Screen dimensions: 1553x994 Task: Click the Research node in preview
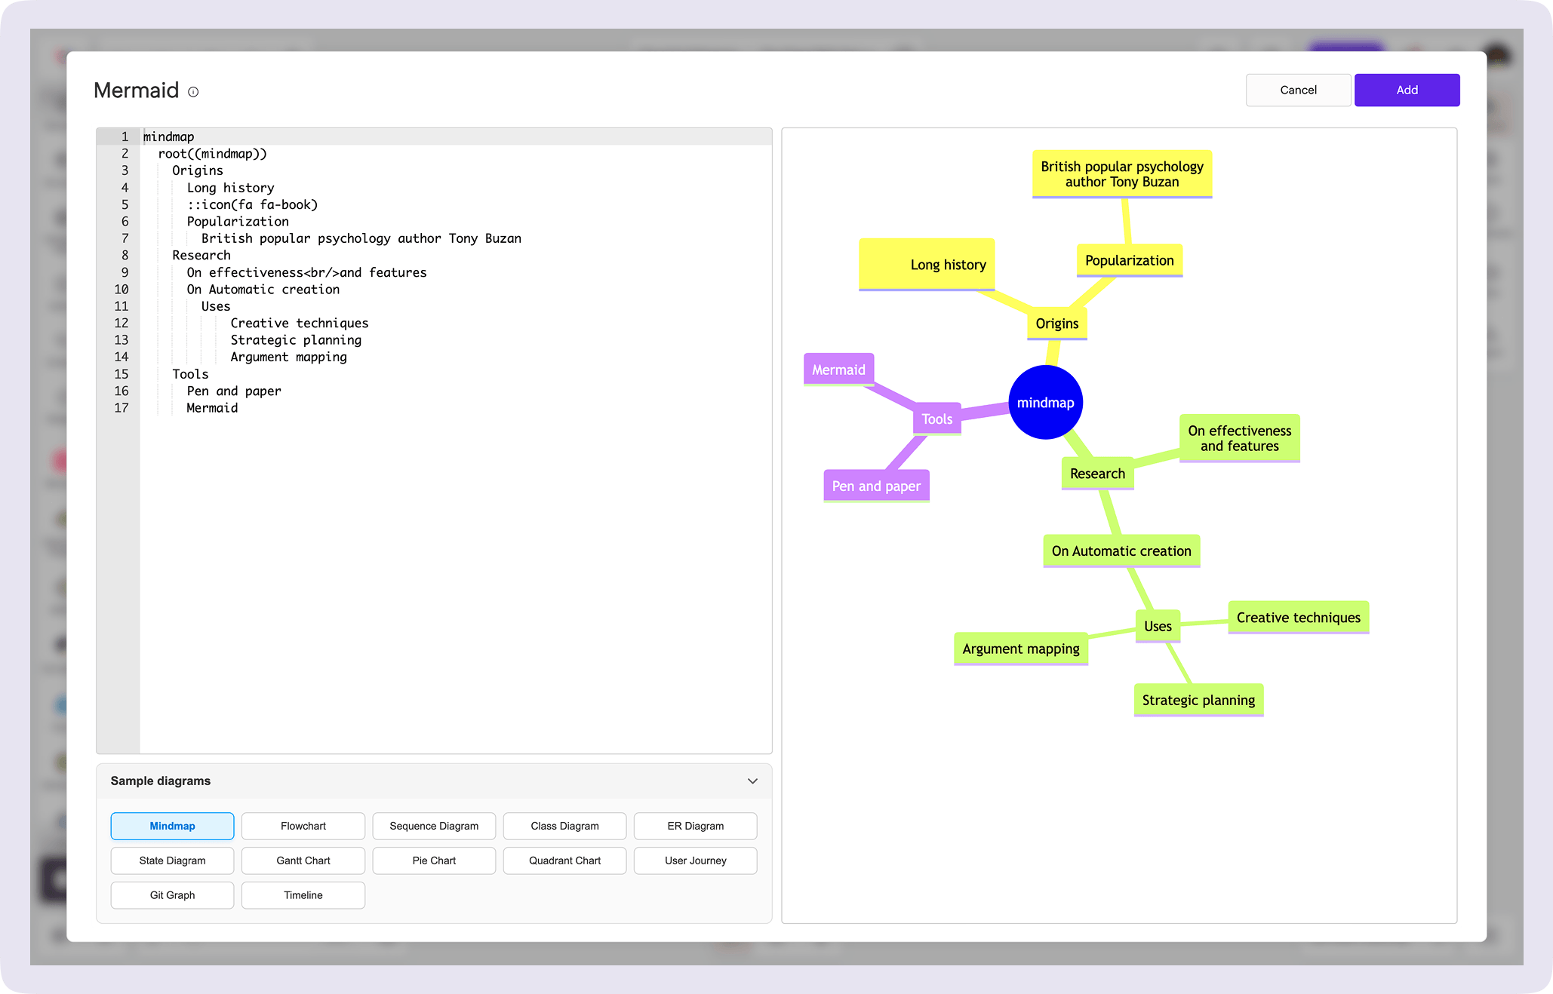tap(1097, 474)
